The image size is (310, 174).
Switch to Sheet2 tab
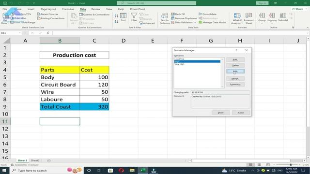[x=35, y=160]
